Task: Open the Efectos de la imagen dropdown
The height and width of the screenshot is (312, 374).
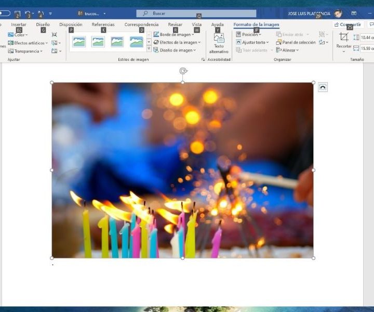Action: click(x=177, y=42)
